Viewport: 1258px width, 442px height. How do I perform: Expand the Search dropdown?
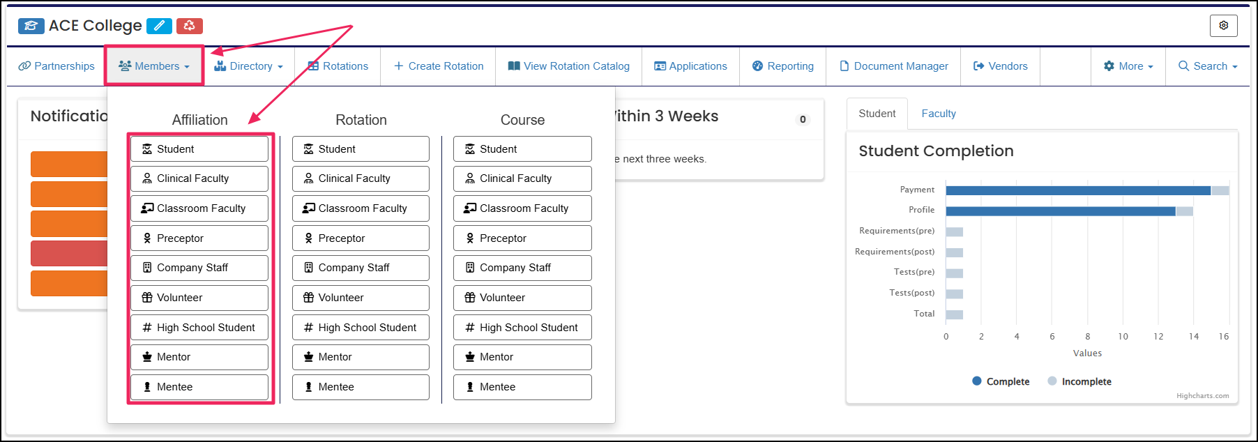point(1208,66)
